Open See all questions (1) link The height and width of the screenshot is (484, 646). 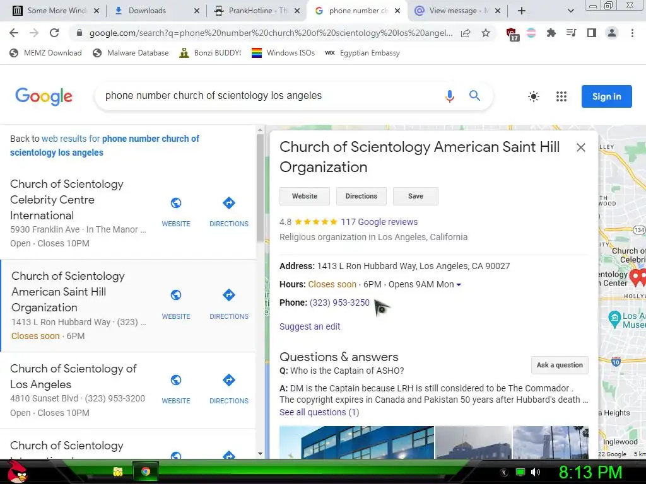pyautogui.click(x=319, y=412)
